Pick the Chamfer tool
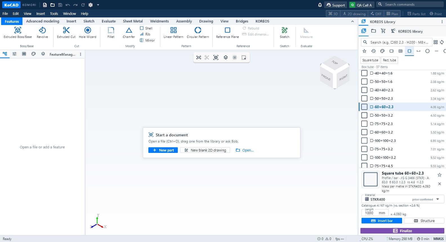 tap(129, 33)
